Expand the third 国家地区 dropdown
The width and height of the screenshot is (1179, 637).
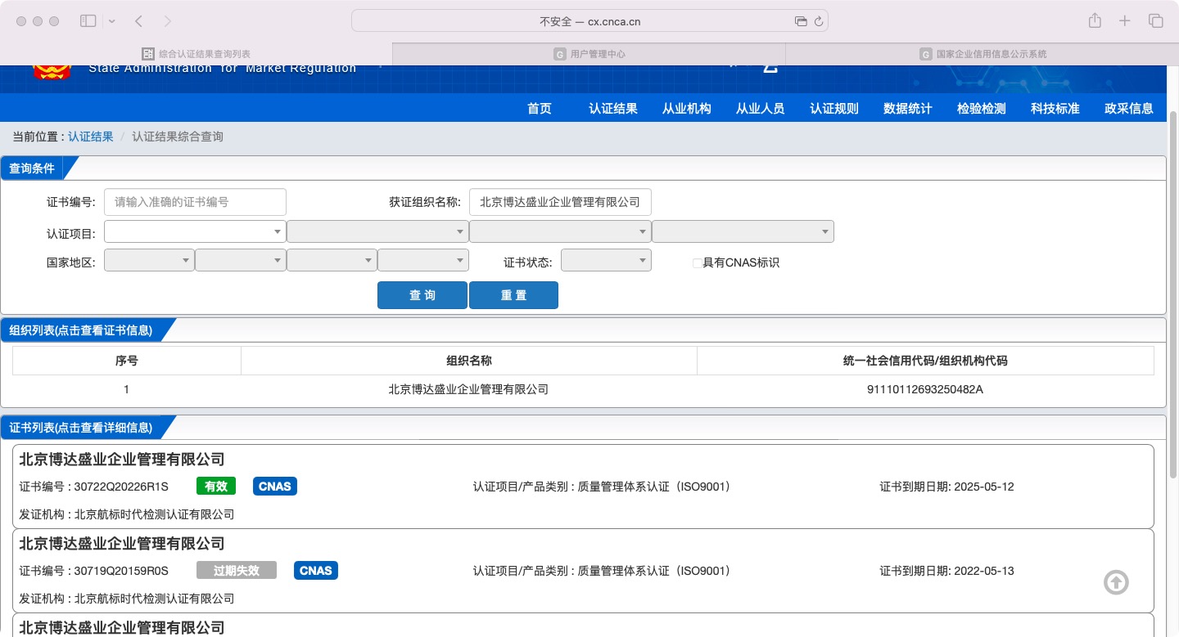(x=332, y=261)
